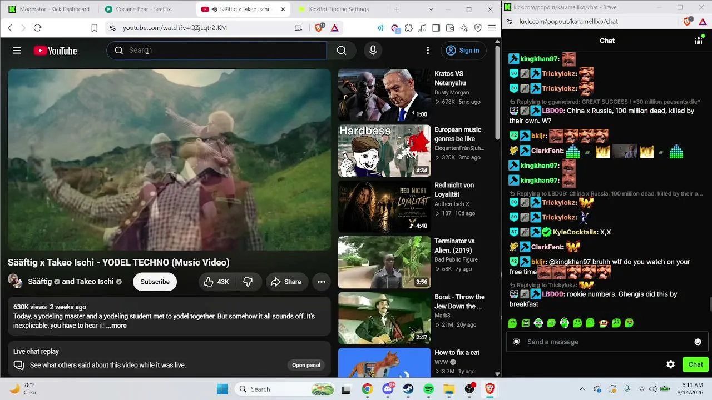This screenshot has height=400, width=712.
Task: Share the video with the Share button
Action: pos(286,282)
